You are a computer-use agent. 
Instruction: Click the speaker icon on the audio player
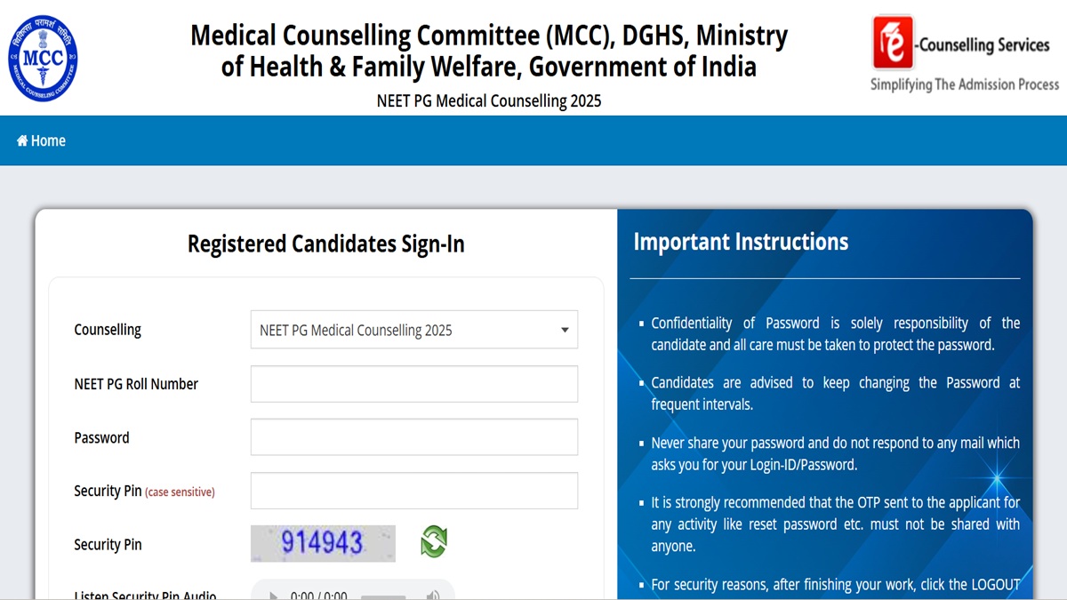tap(433, 594)
